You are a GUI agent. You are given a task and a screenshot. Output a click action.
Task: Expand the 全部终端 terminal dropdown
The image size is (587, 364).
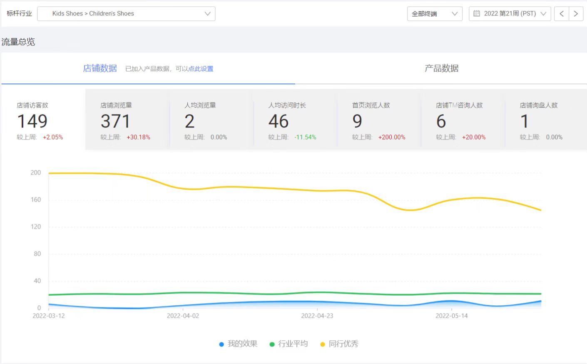434,14
